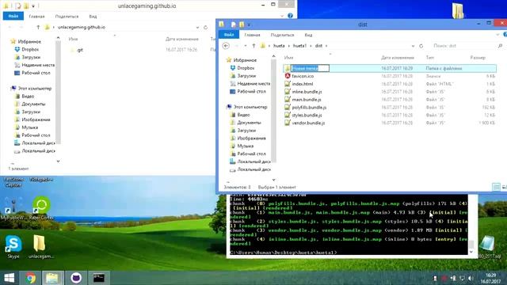Open the Вид tab in unlacegaming.github.io window
Screen dimensions: 507x285
pos(93,17)
